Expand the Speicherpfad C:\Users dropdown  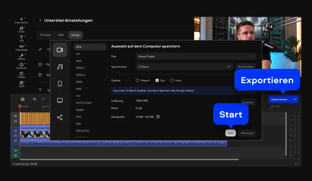click(x=229, y=67)
